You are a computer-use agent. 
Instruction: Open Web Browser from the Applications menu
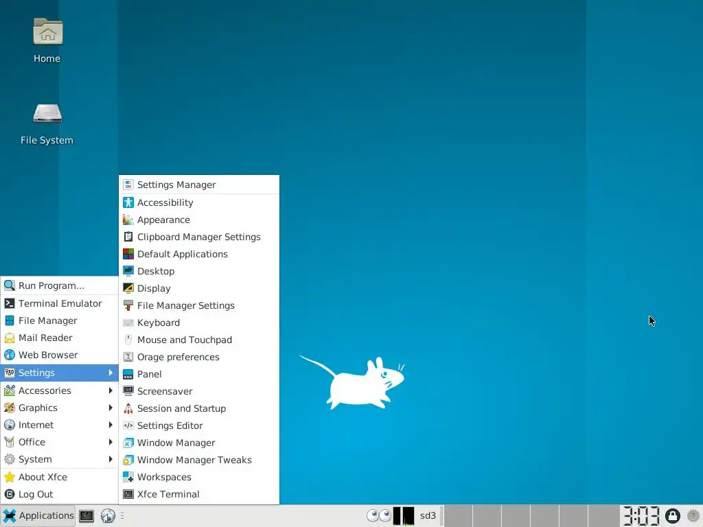(59, 355)
